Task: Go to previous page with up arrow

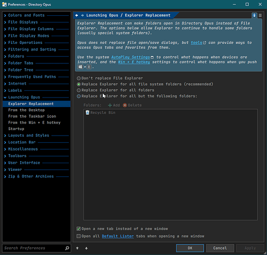Action: 77,248
